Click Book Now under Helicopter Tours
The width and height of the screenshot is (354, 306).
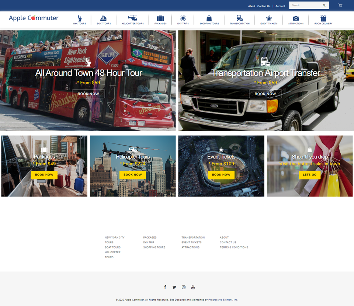(x=133, y=175)
